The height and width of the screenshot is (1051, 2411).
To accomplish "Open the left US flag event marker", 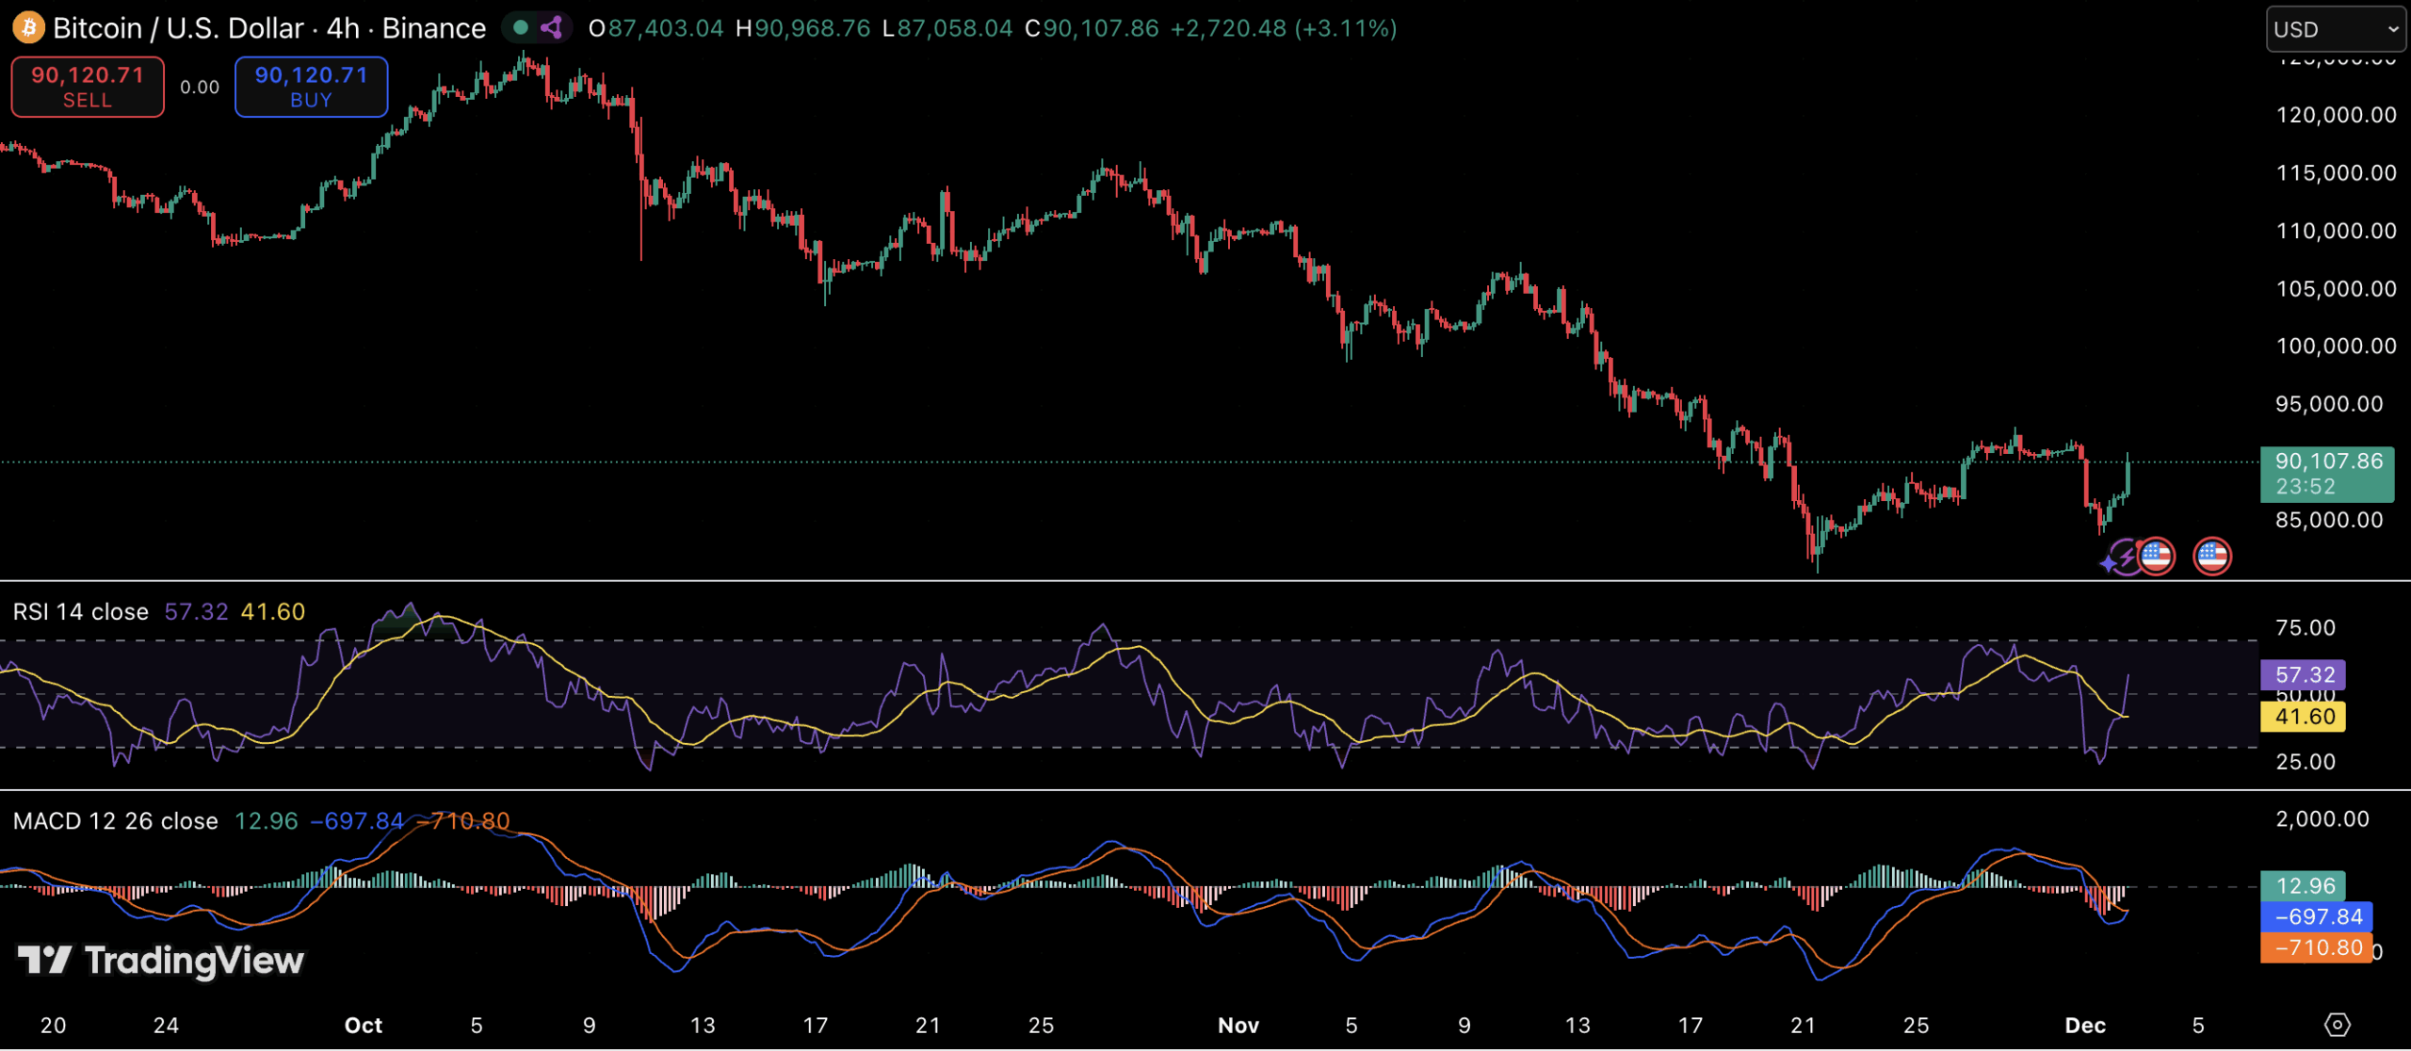I will point(2156,556).
